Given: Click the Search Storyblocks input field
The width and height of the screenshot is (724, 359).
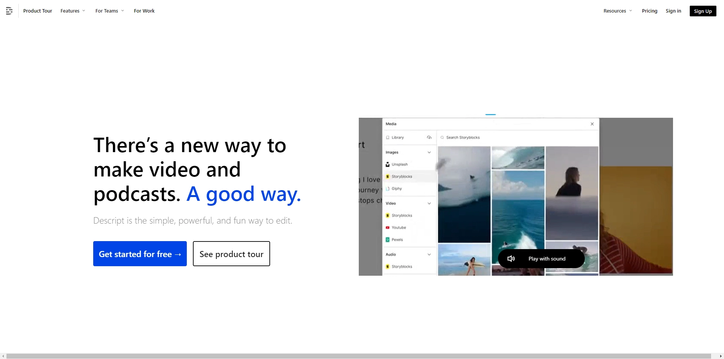Looking at the screenshot, I should coord(495,137).
